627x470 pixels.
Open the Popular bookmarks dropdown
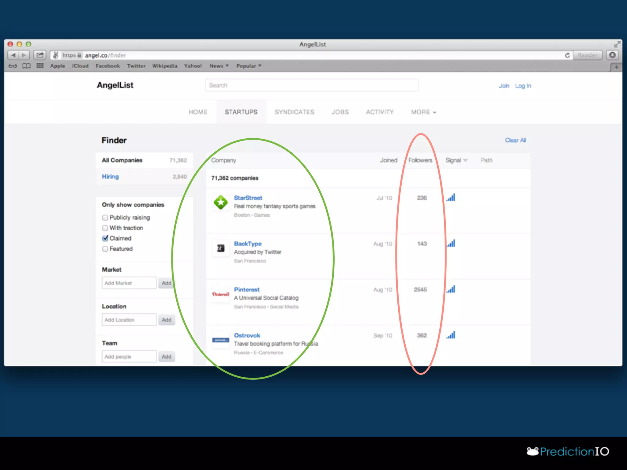coord(249,66)
